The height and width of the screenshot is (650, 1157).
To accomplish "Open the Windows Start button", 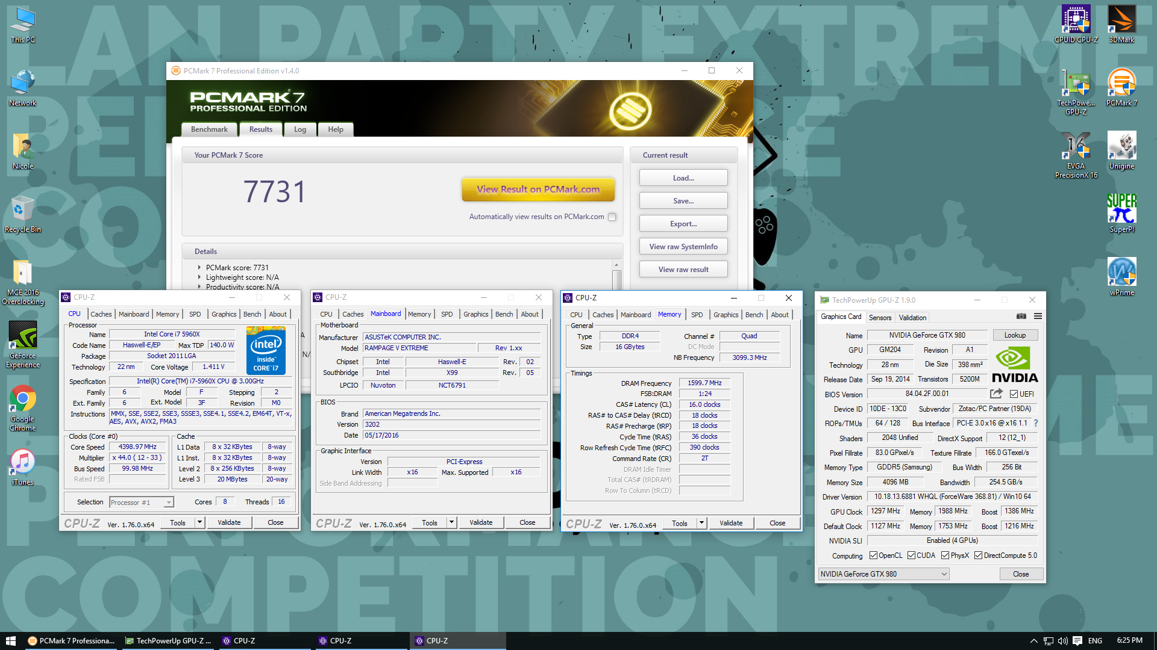I will (11, 641).
